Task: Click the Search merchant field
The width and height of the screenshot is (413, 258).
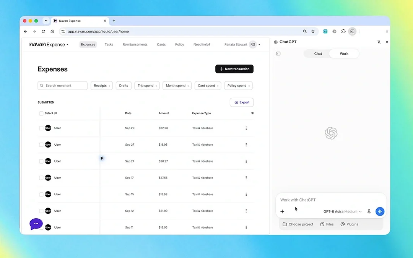Action: 62,86
